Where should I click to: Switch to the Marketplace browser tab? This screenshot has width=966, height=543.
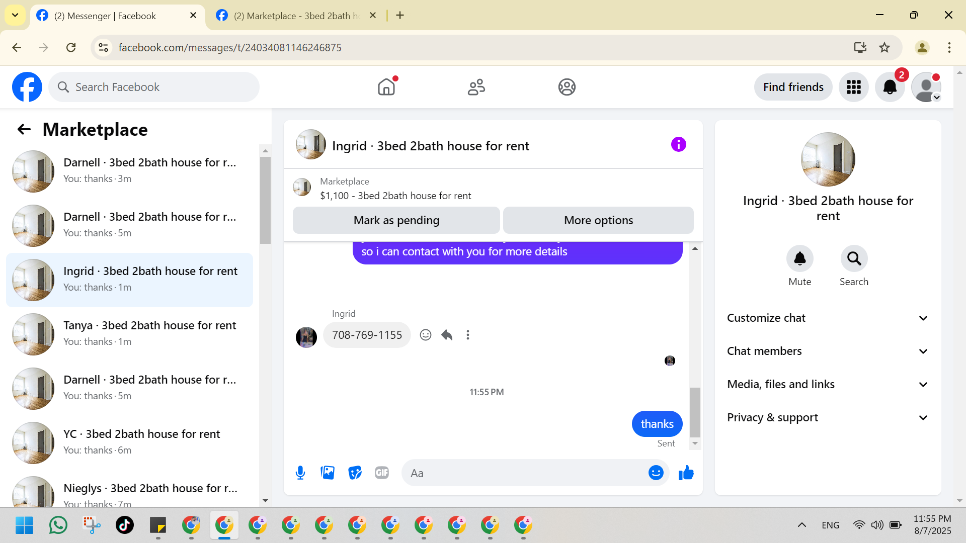296,16
